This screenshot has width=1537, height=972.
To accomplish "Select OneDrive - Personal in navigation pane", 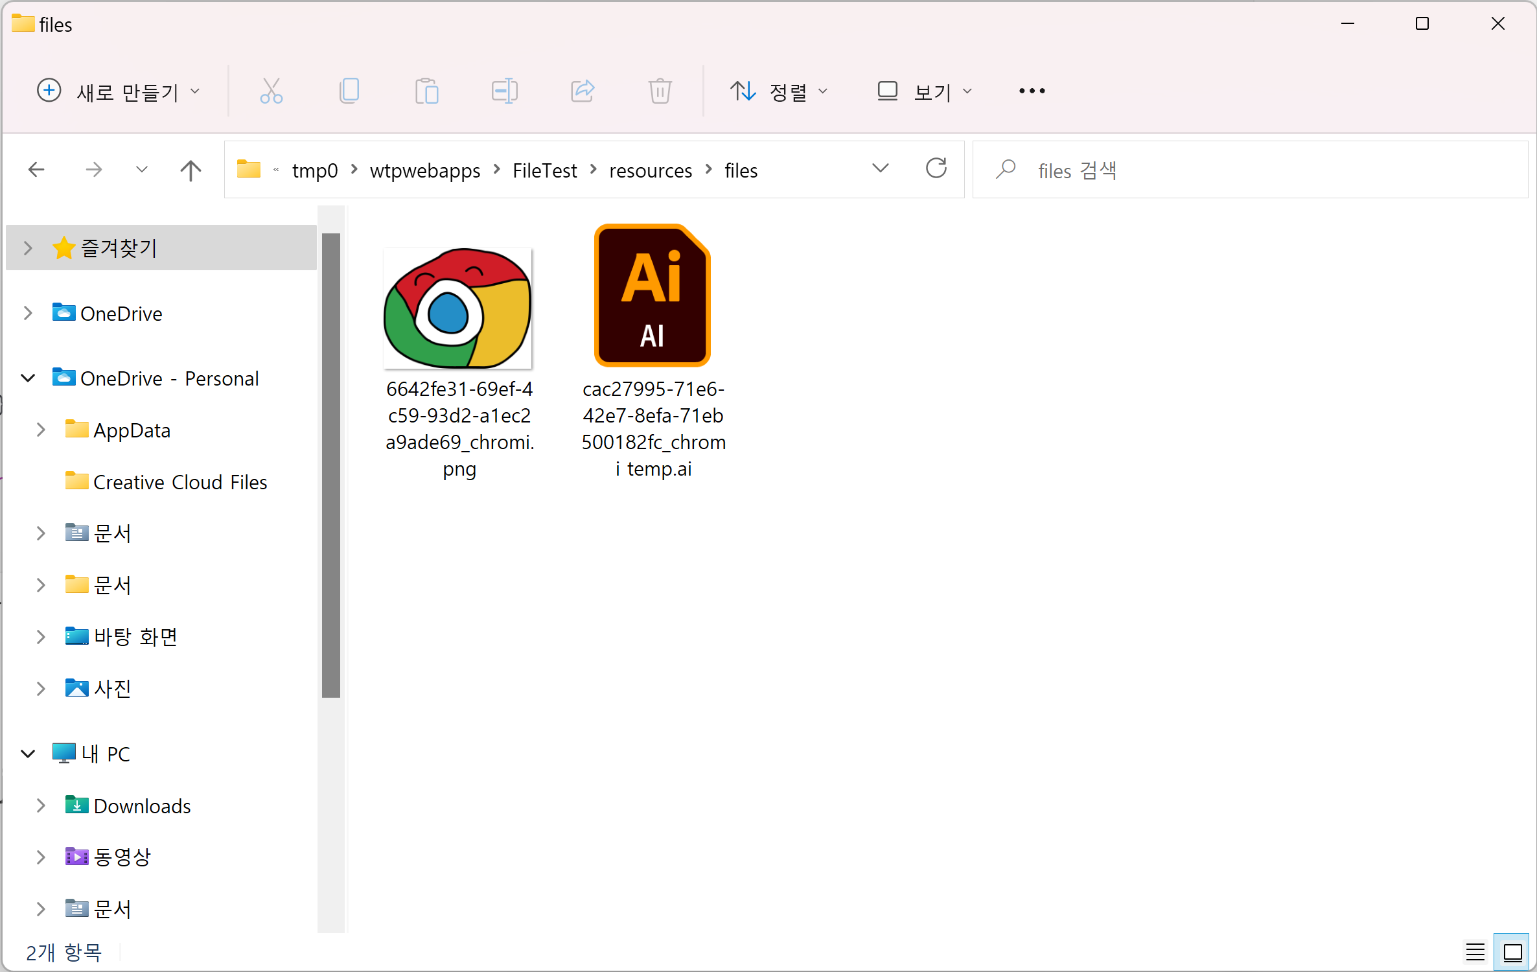I will coord(169,378).
